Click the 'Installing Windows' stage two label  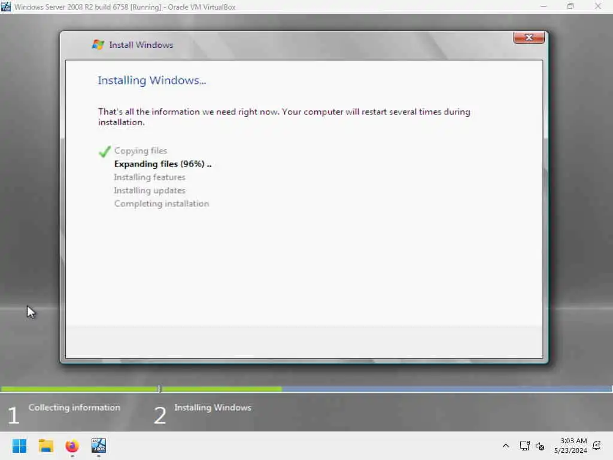[x=213, y=407]
